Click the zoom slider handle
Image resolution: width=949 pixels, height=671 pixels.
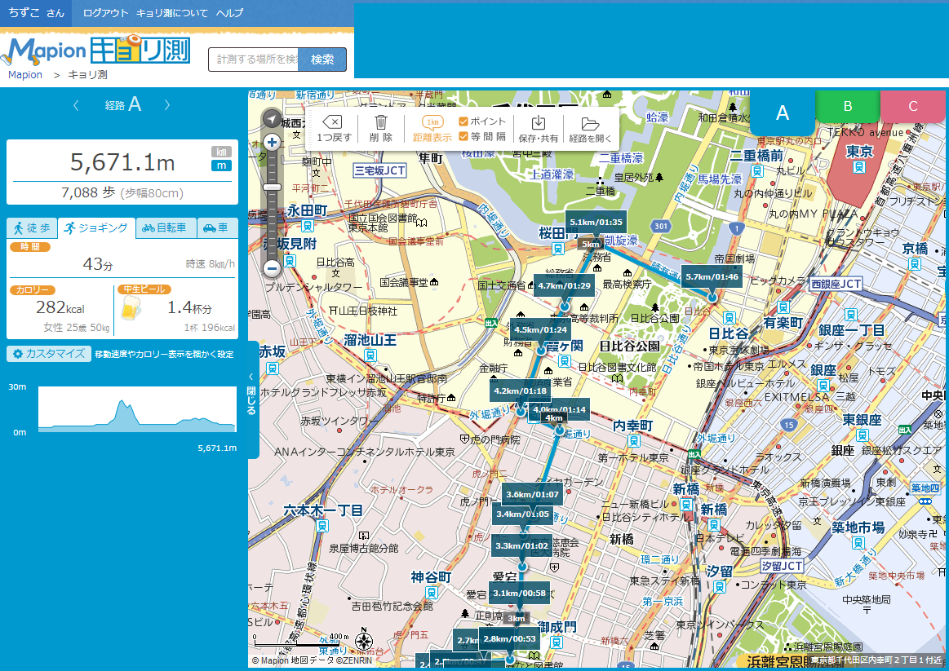(x=273, y=188)
